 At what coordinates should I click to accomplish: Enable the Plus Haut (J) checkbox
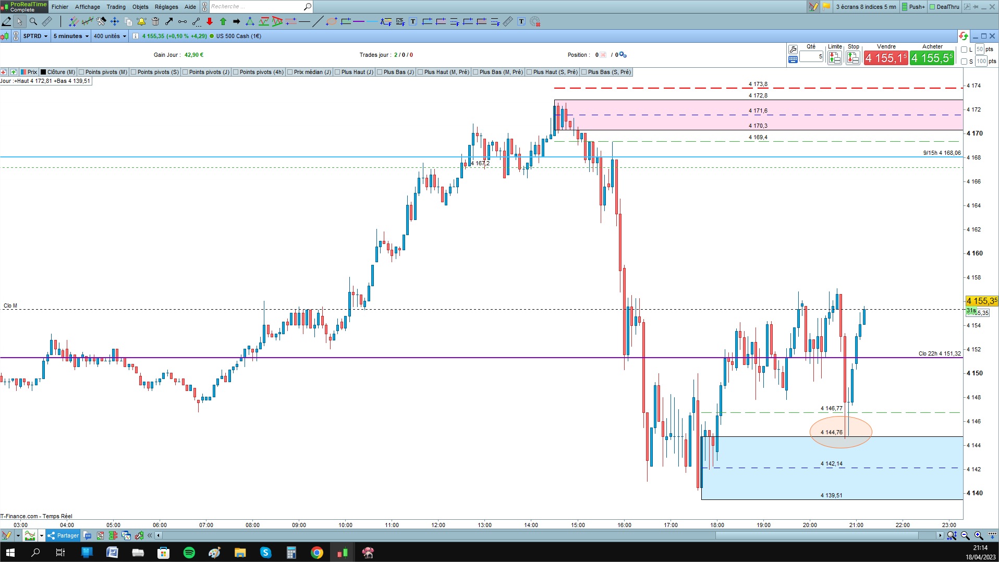(337, 72)
